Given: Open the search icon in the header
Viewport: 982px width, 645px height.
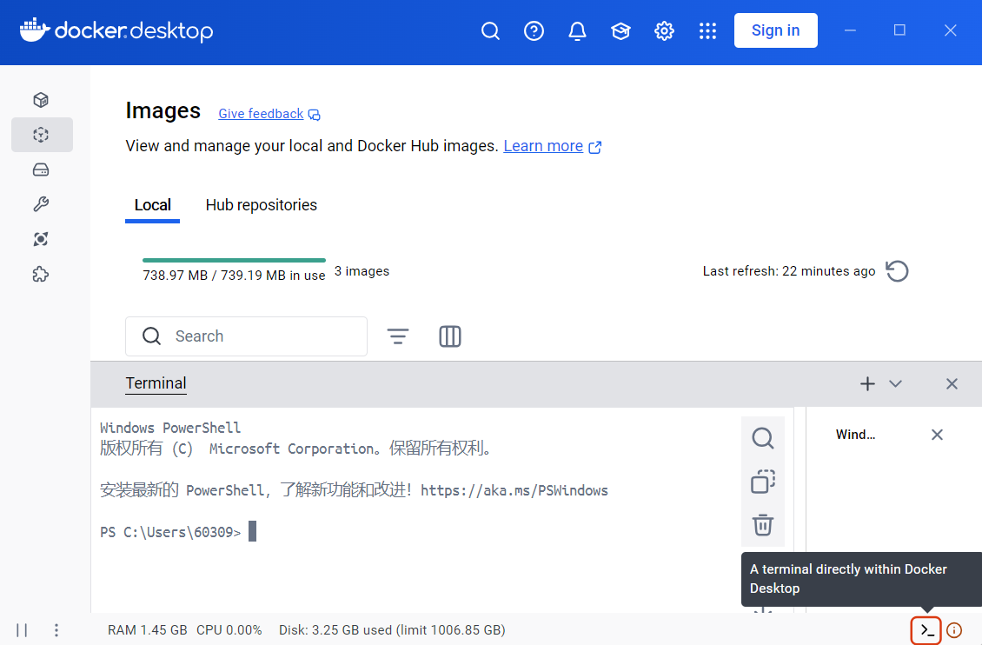Looking at the screenshot, I should pos(490,30).
